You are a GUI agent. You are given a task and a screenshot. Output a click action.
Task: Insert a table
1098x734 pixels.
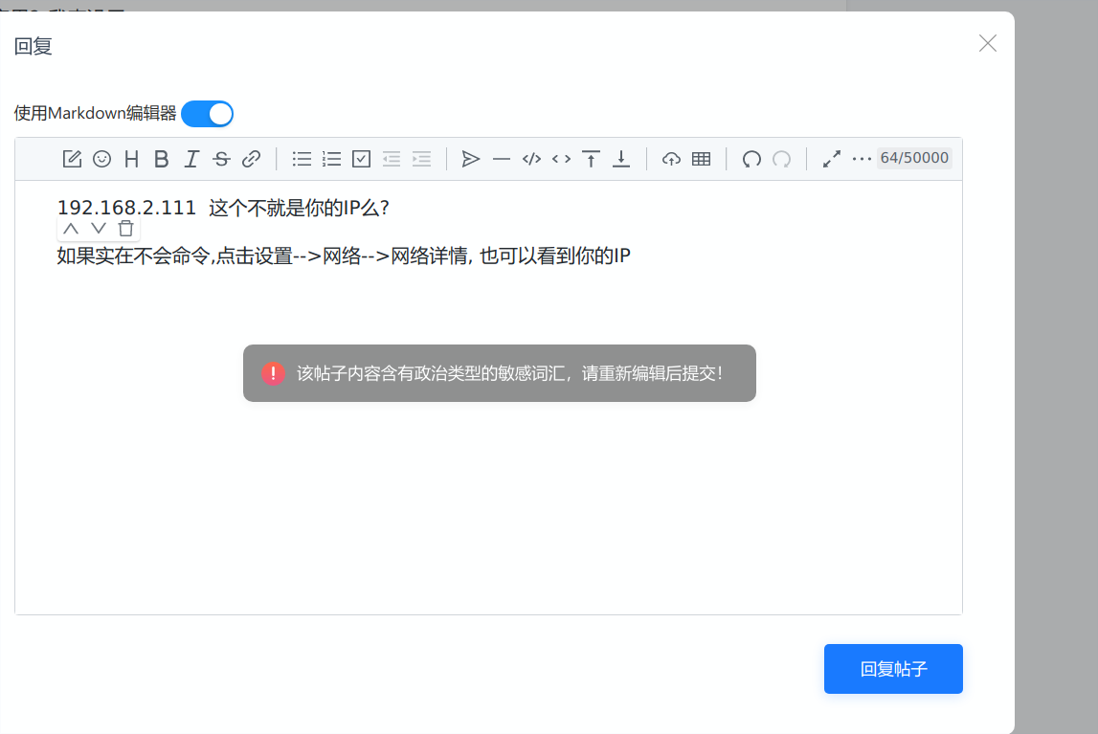[701, 160]
